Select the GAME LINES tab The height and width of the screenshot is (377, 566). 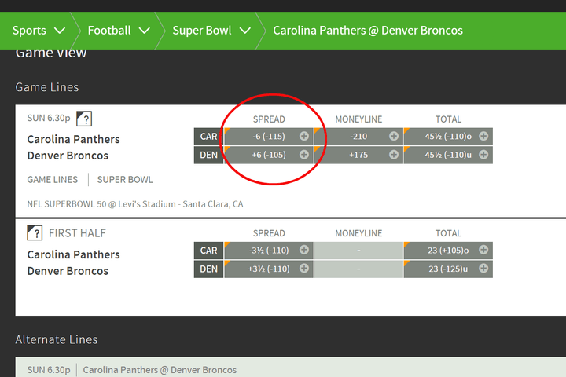pyautogui.click(x=53, y=180)
